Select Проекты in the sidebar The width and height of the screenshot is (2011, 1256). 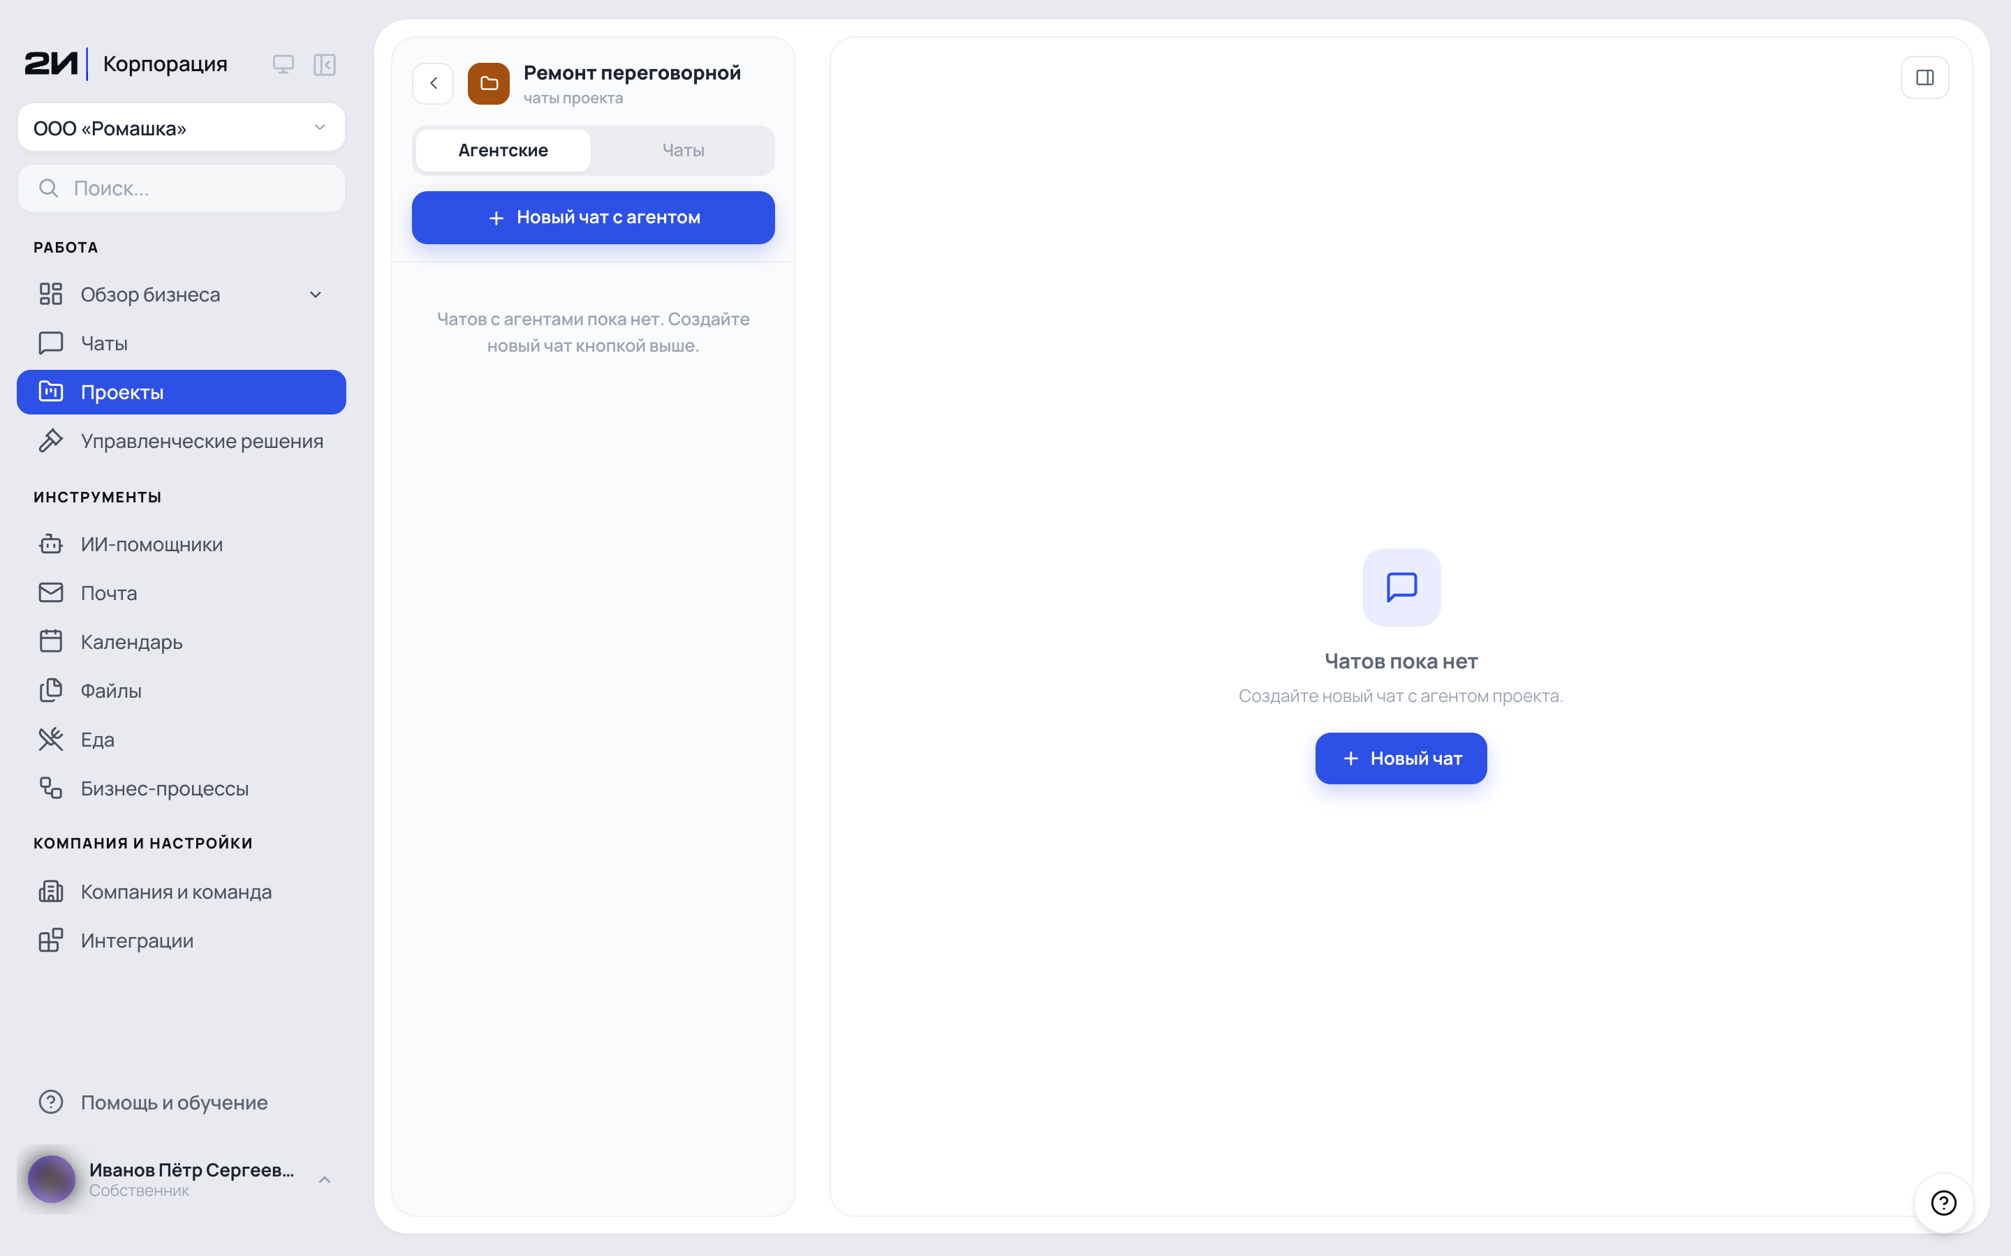(x=181, y=392)
